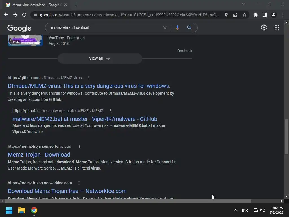Clear the search box with the X

pos(165,28)
